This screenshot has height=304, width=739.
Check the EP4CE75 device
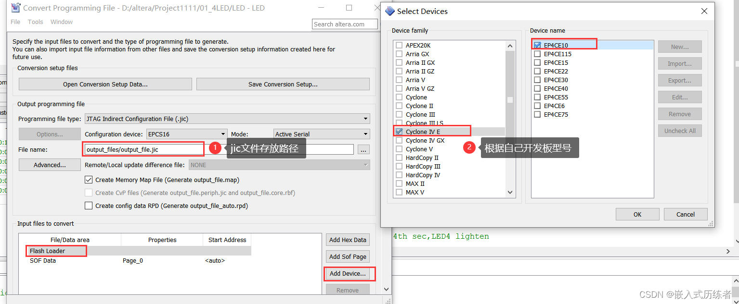point(537,114)
